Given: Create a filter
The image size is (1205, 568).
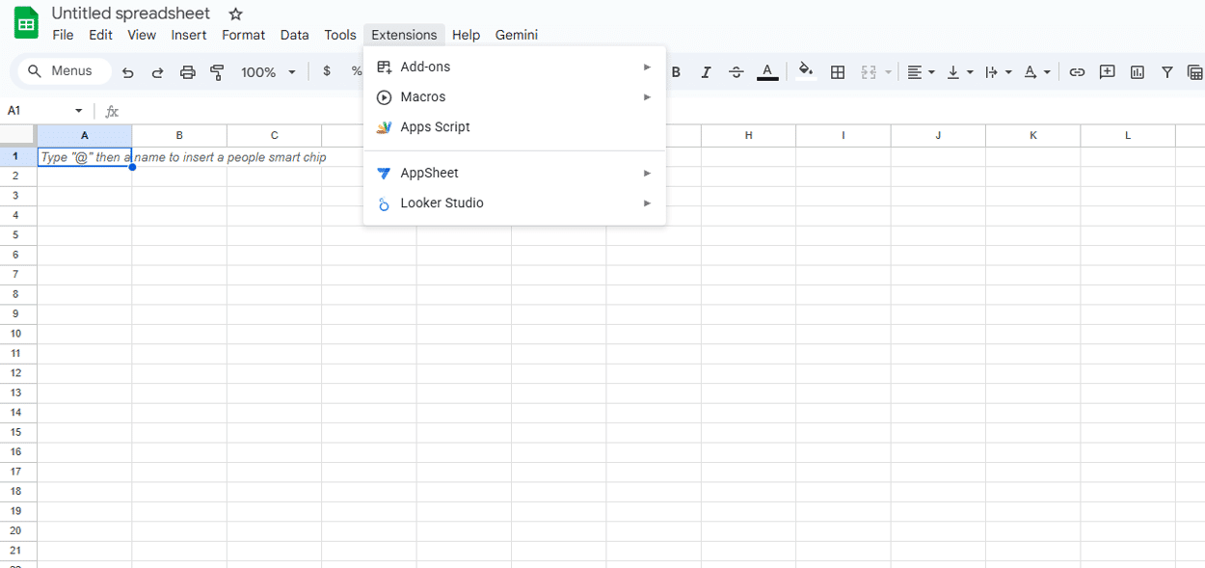Looking at the screenshot, I should pos(1166,71).
